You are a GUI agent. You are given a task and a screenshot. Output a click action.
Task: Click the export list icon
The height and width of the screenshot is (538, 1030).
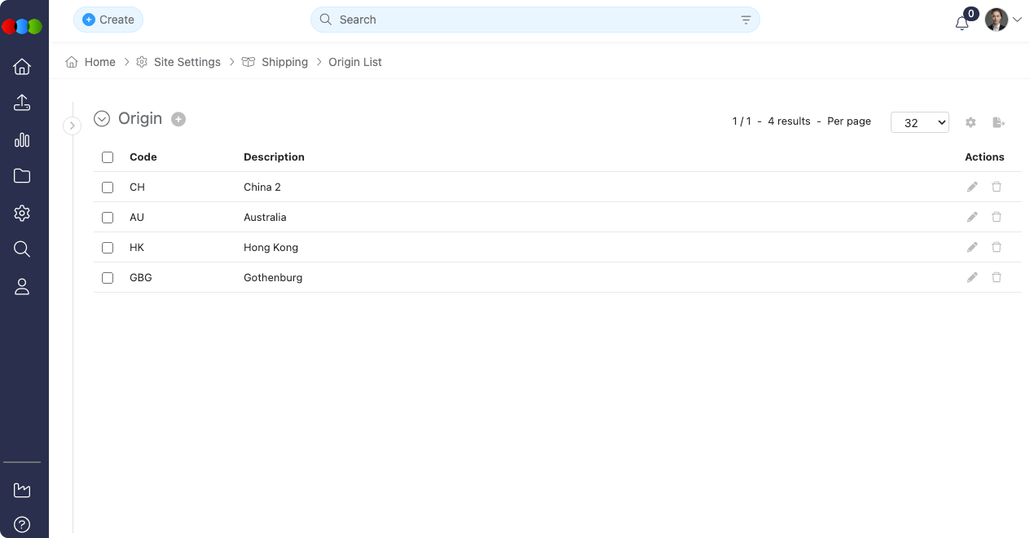[x=998, y=122]
